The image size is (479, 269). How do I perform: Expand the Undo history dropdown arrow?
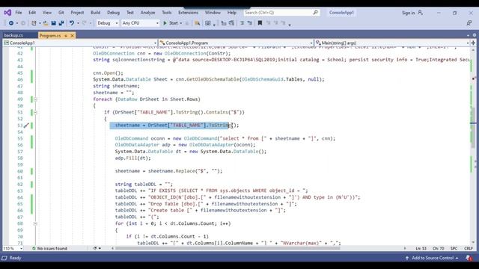tap(78, 23)
